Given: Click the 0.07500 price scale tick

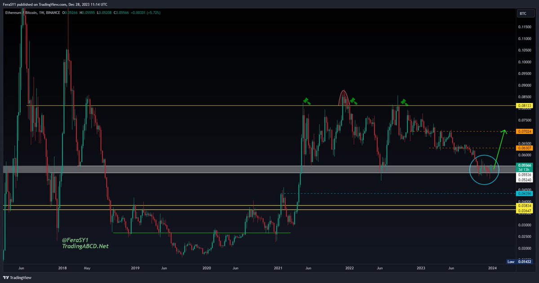Looking at the screenshot, I should [525, 120].
